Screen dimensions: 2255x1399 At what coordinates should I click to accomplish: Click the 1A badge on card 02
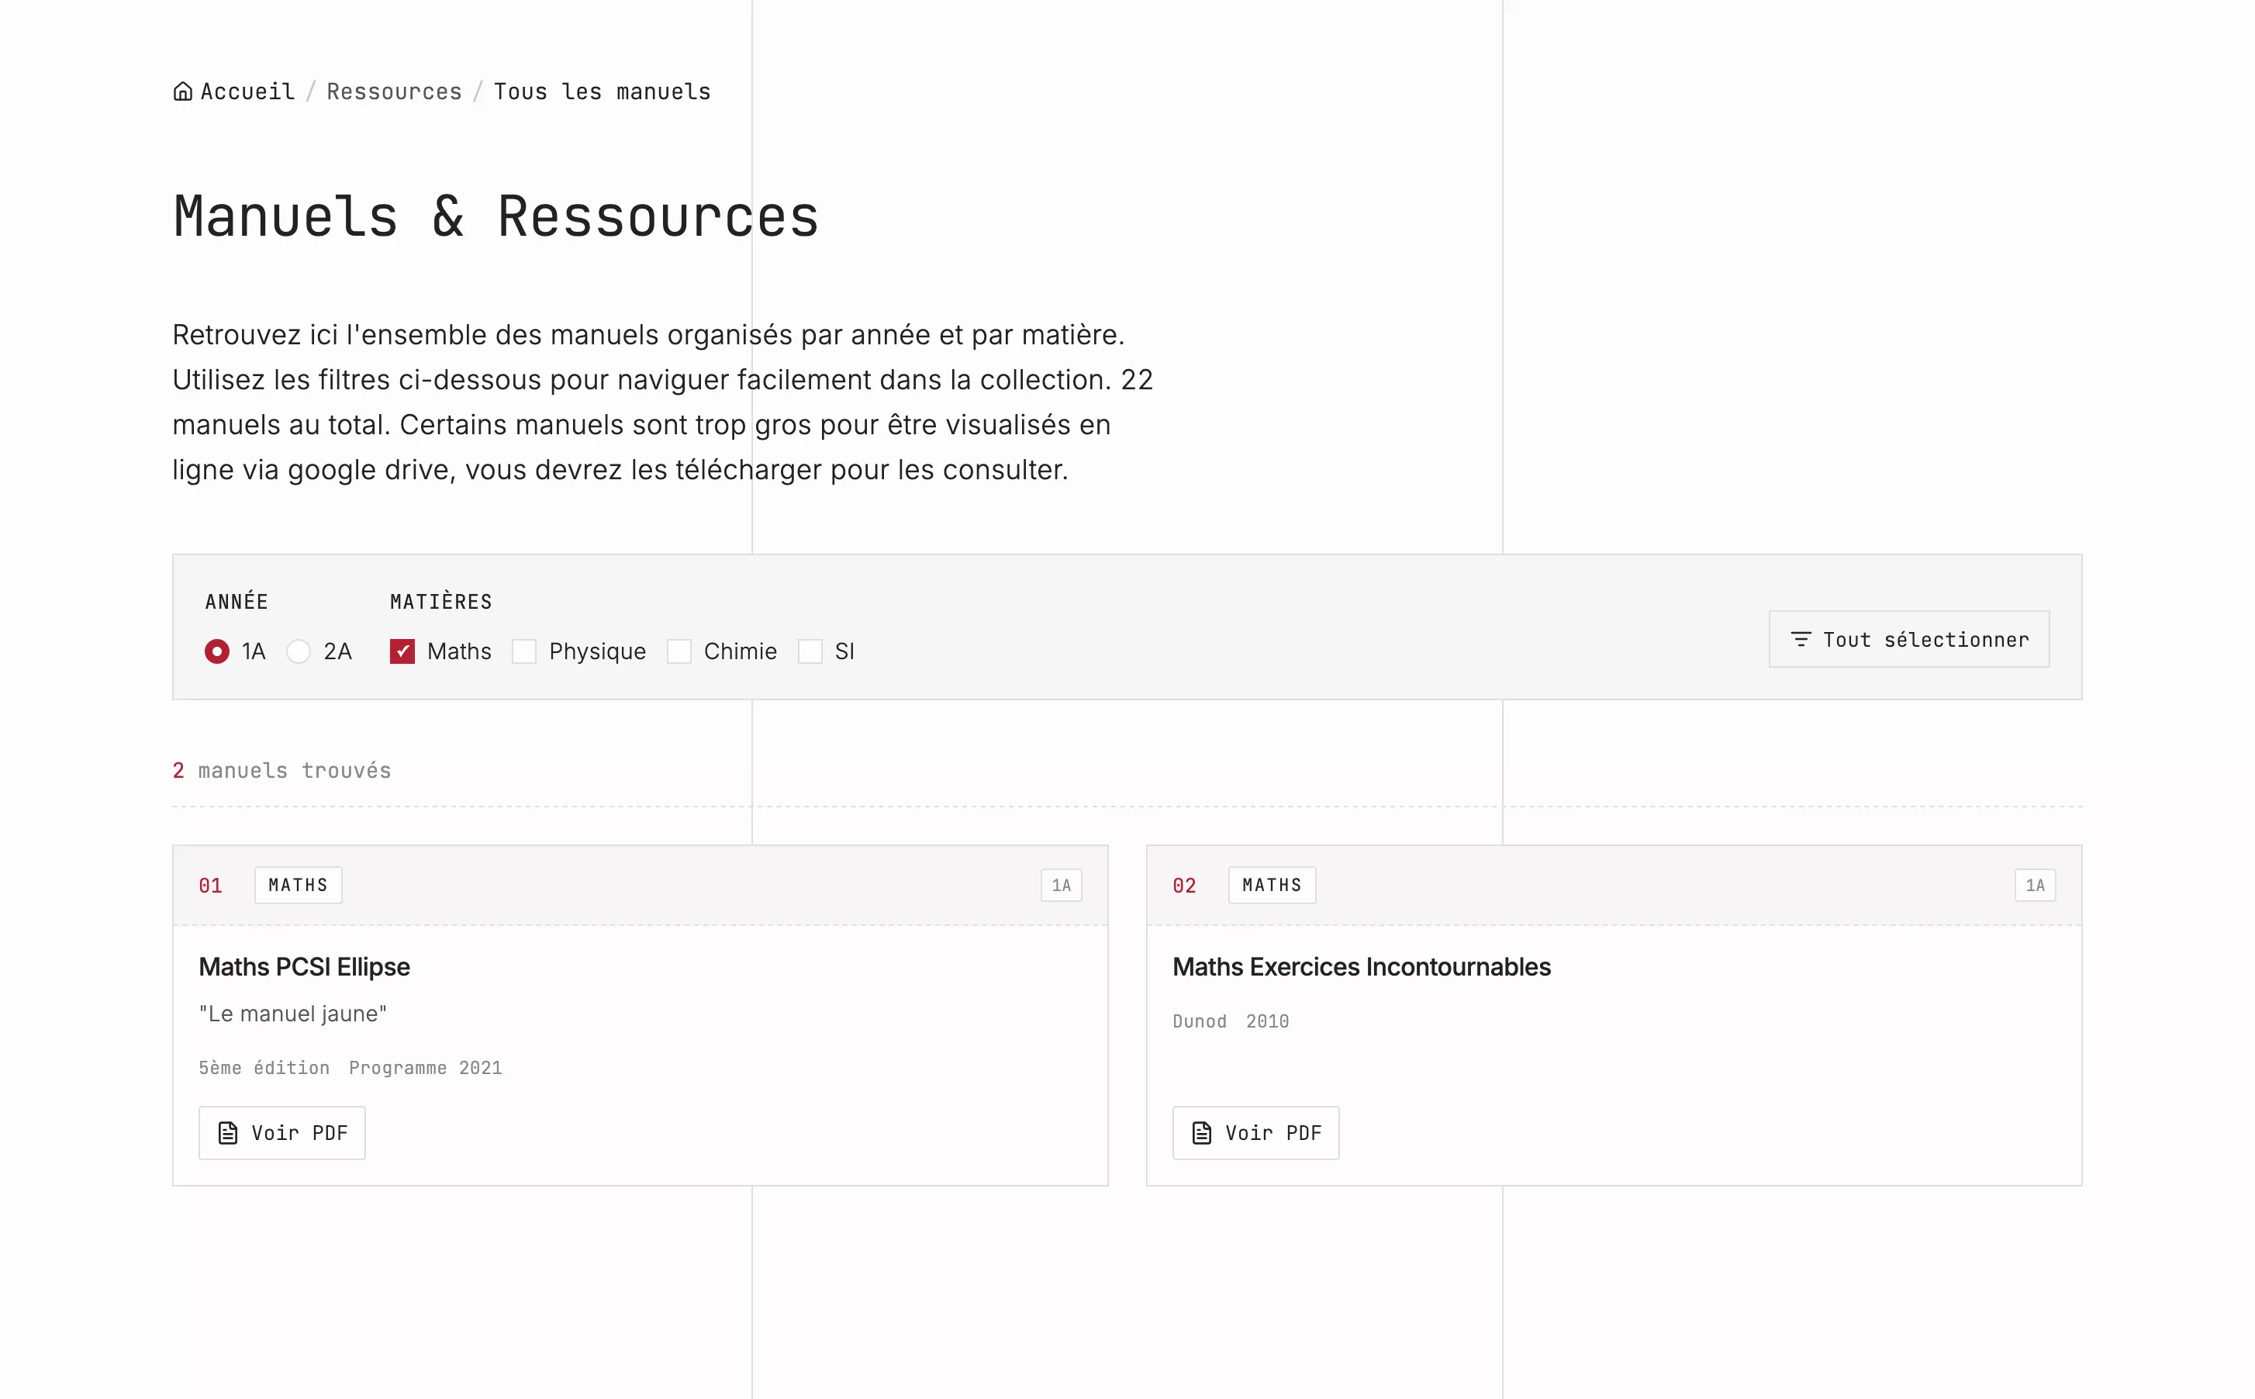point(2035,886)
